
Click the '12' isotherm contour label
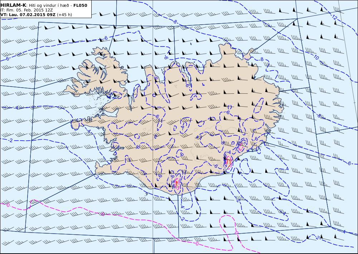(x=334, y=17)
